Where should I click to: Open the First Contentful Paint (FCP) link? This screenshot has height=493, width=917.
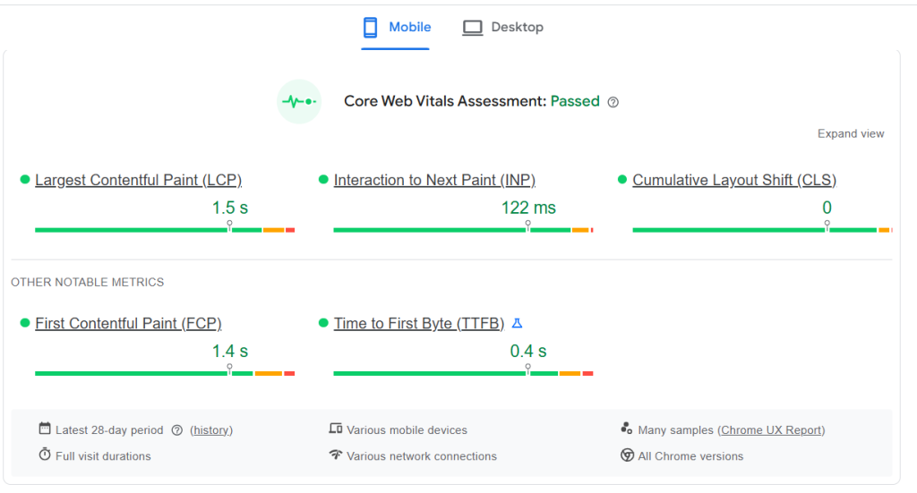pos(128,323)
